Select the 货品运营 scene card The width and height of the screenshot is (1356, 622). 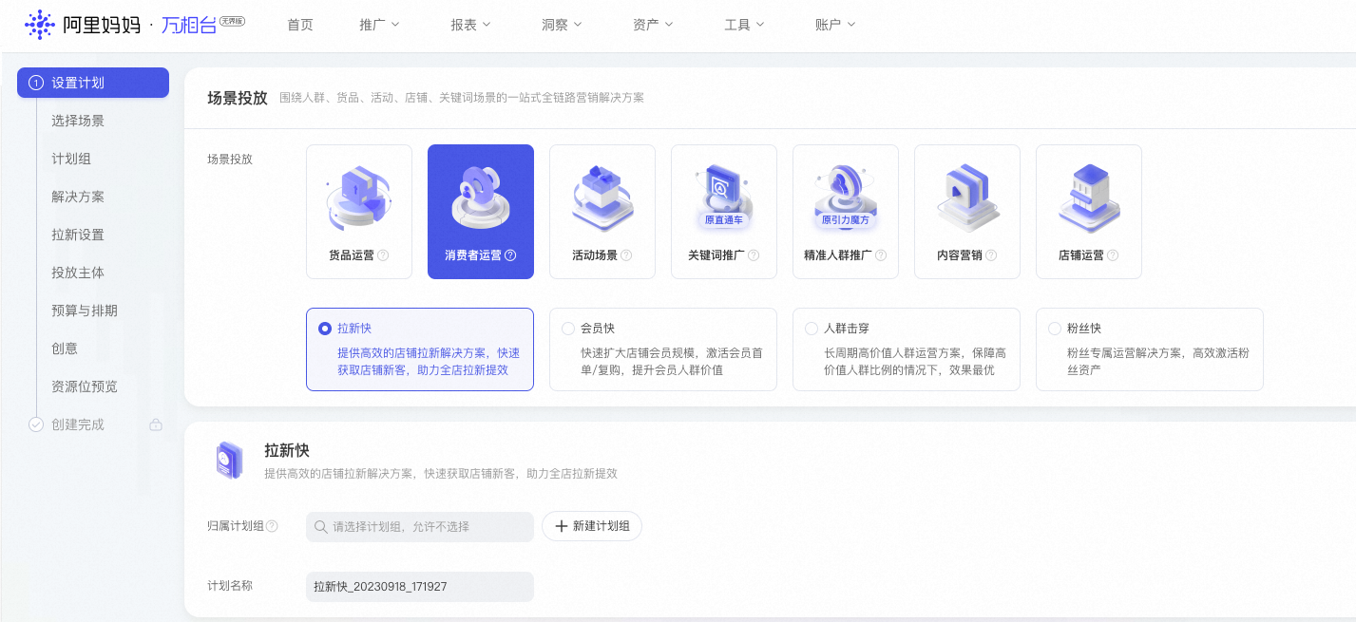pos(359,212)
